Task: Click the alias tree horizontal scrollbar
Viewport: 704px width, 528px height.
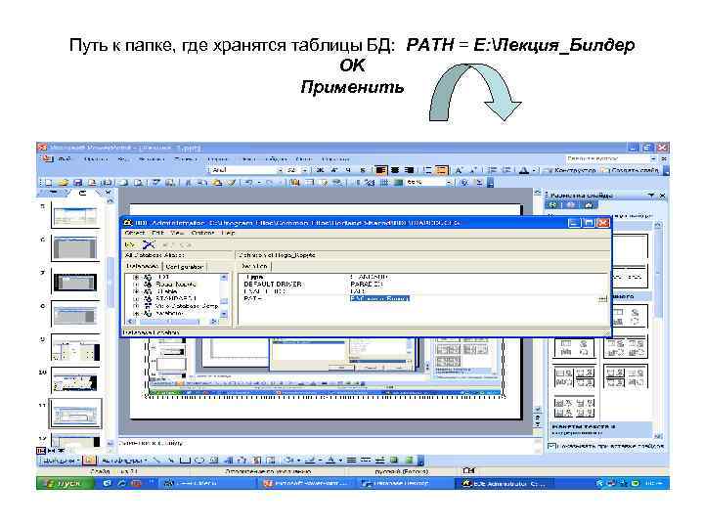Action: (173, 322)
